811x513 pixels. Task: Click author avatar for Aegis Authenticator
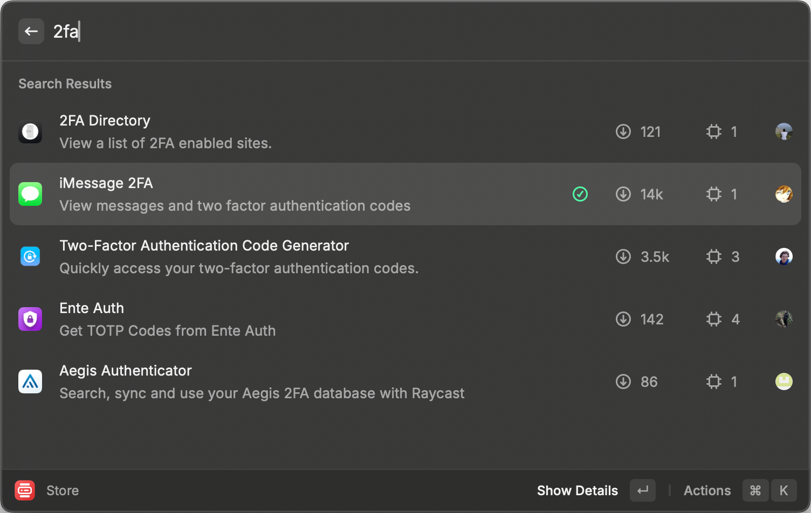point(784,382)
